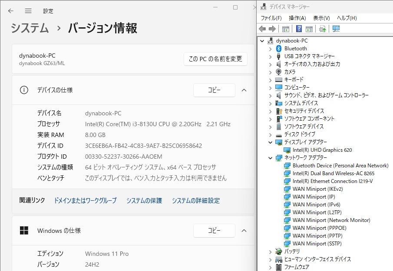Viewport: 393px width, 271px height.
Task: Expand the サウンド、ビデオ、およびゲーム コントローラー node
Action: (x=270, y=95)
